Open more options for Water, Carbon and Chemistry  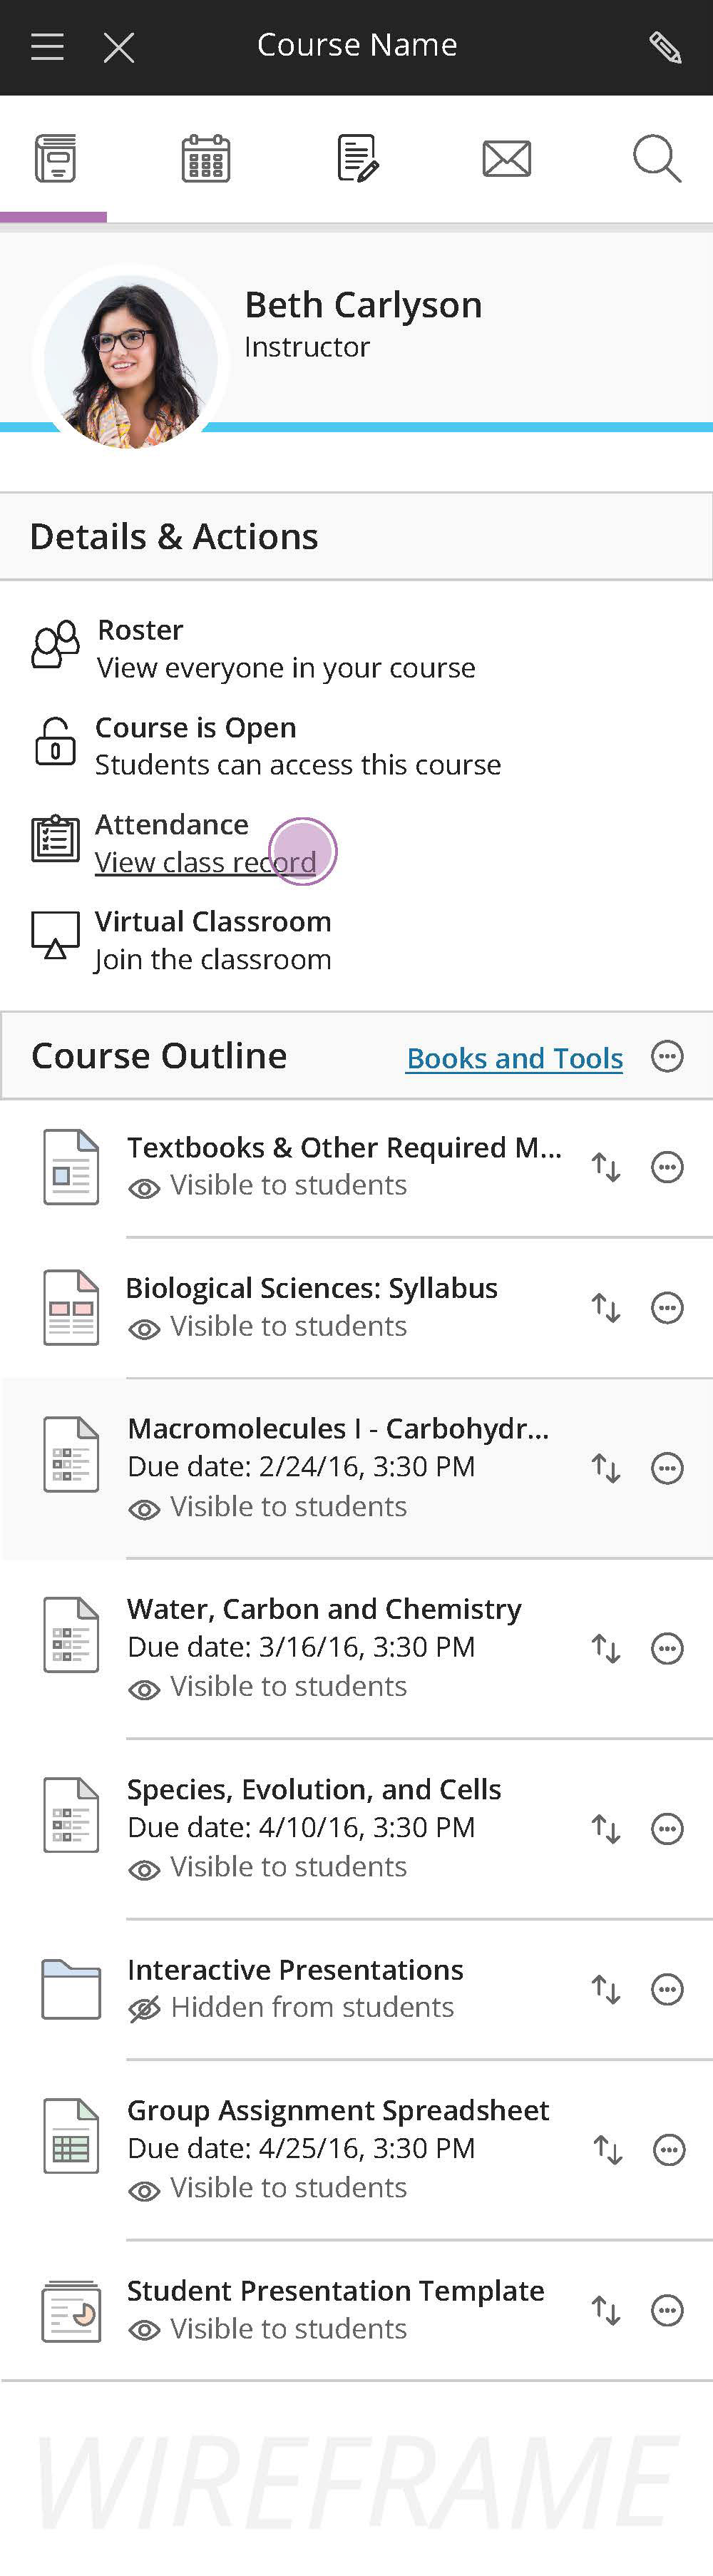coord(667,1648)
